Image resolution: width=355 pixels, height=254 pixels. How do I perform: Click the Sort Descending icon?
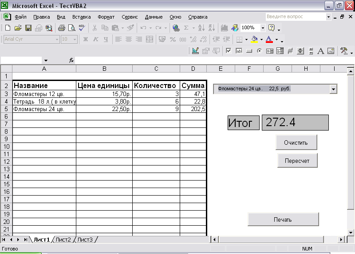[212, 28]
